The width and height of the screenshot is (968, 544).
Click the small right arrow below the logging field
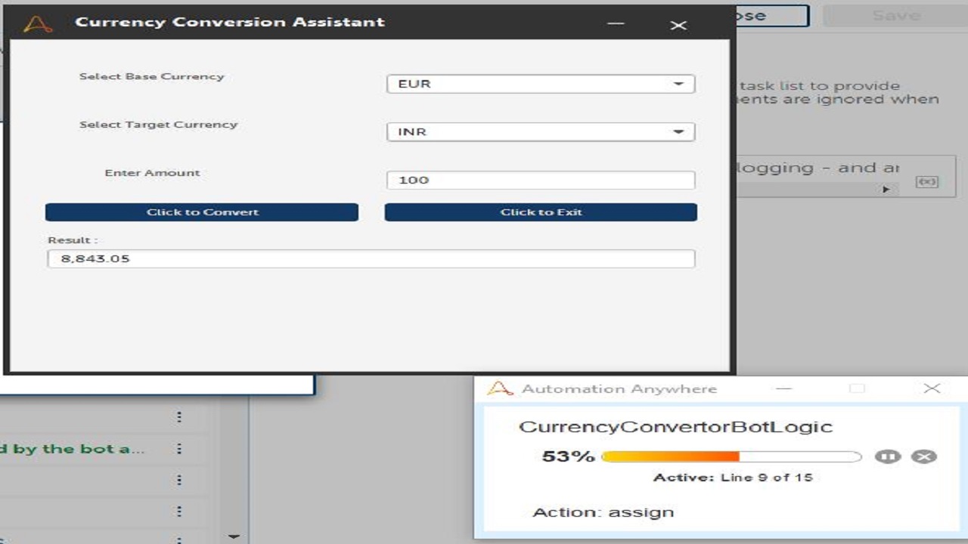(886, 190)
